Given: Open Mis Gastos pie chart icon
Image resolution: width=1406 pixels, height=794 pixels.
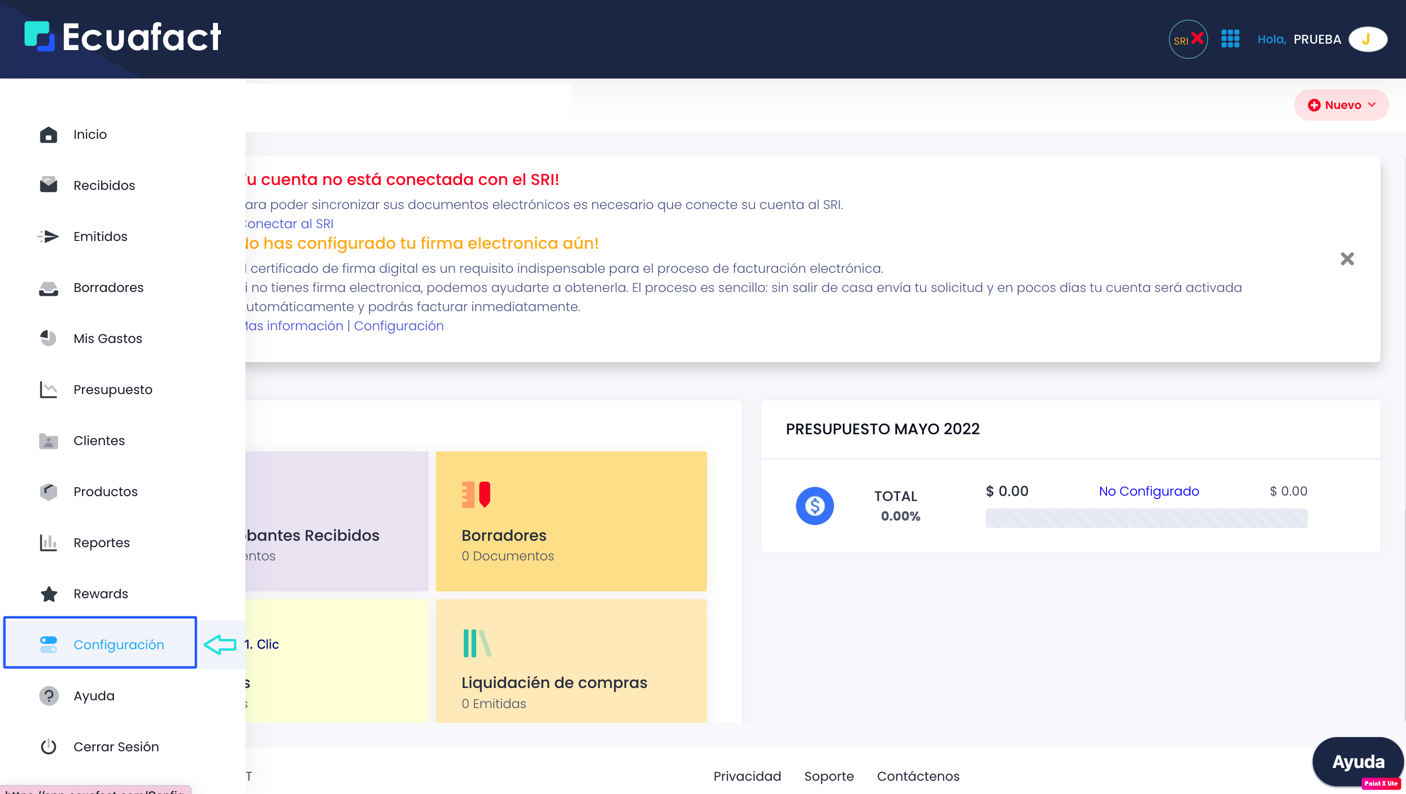Looking at the screenshot, I should (x=48, y=338).
